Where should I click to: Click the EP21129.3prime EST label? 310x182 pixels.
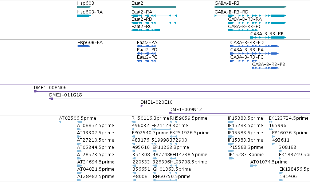pos(170,126)
